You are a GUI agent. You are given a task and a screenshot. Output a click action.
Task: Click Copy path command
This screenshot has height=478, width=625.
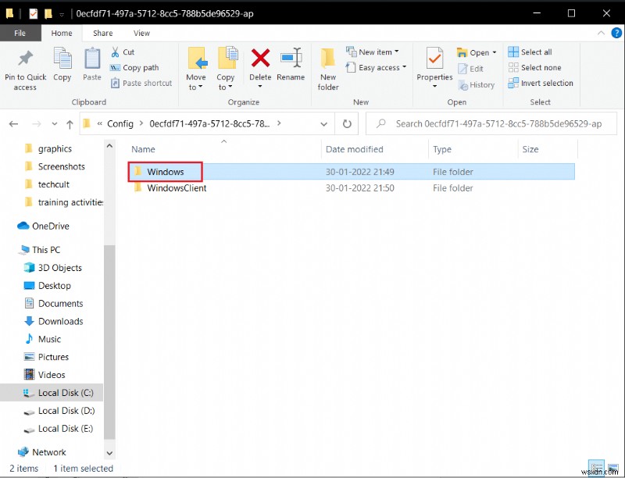pos(134,67)
